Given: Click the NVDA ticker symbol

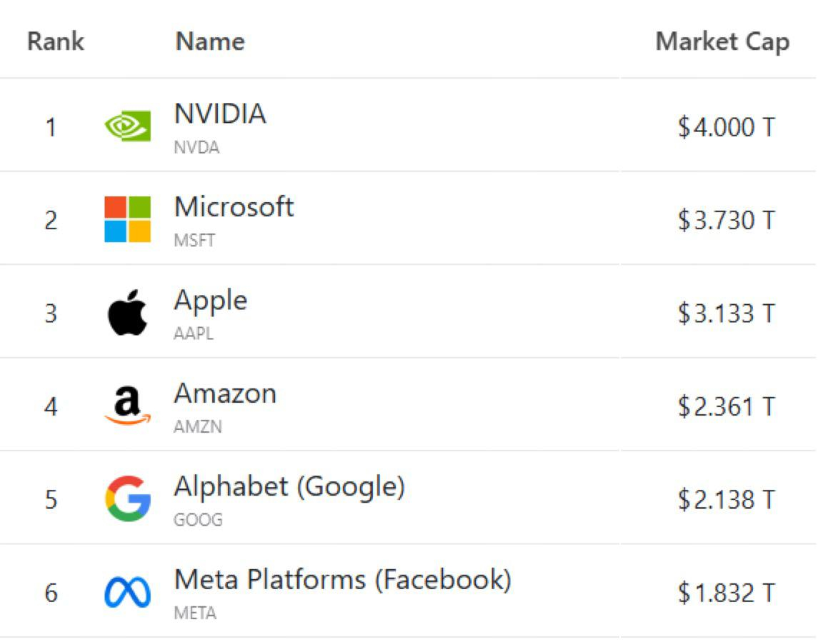Looking at the screenshot, I should [x=196, y=148].
